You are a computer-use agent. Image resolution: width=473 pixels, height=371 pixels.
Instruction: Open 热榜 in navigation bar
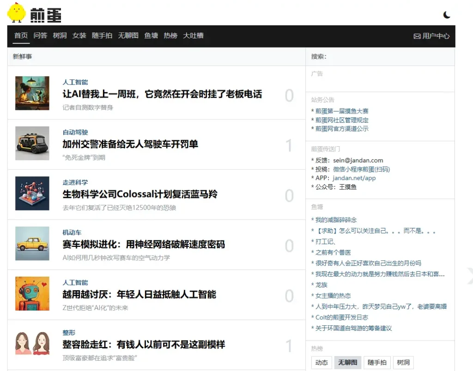[x=170, y=36]
